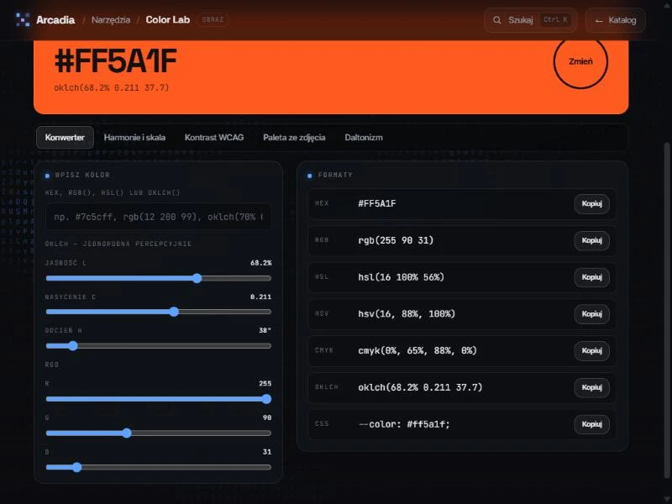Click the OBRAZ badge beside Color Lab

(213, 20)
